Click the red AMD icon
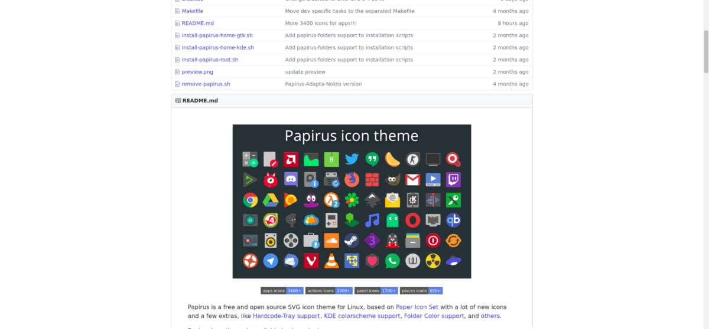Viewport: 709px width, 329px height. [291, 159]
